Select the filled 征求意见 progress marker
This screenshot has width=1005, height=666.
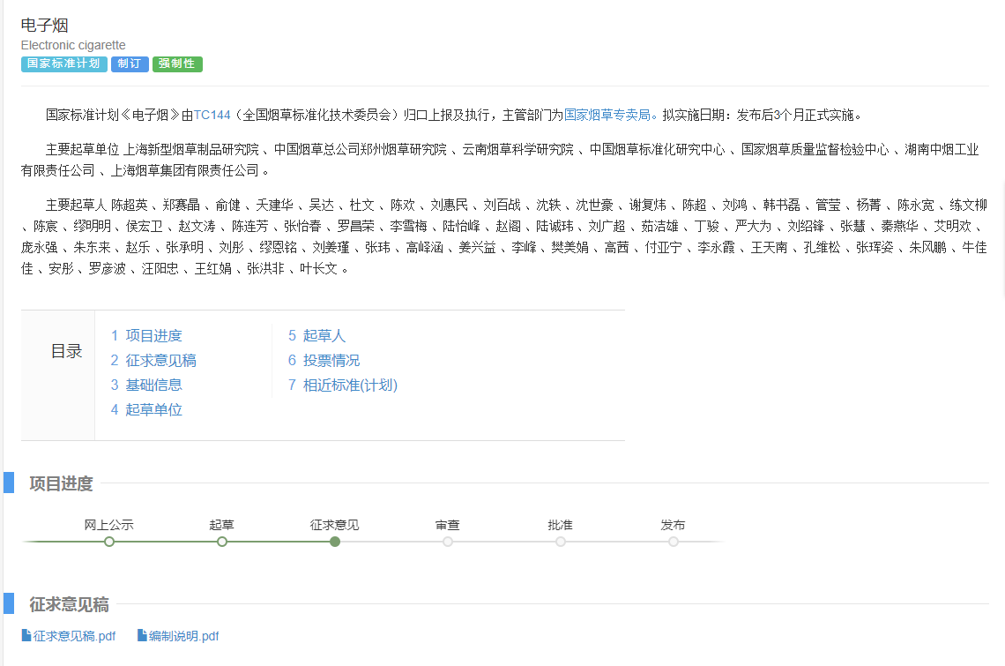point(335,542)
